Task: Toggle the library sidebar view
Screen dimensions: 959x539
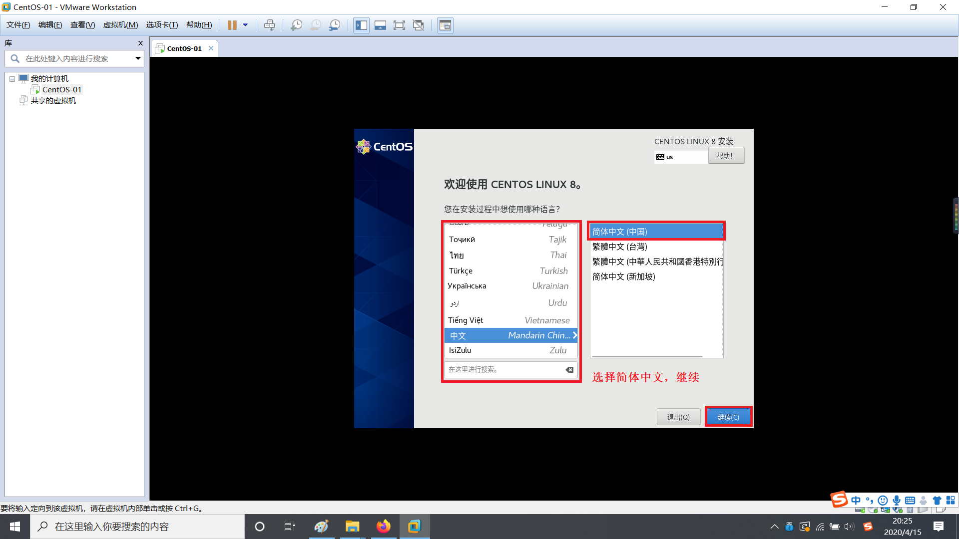Action: pyautogui.click(x=361, y=25)
